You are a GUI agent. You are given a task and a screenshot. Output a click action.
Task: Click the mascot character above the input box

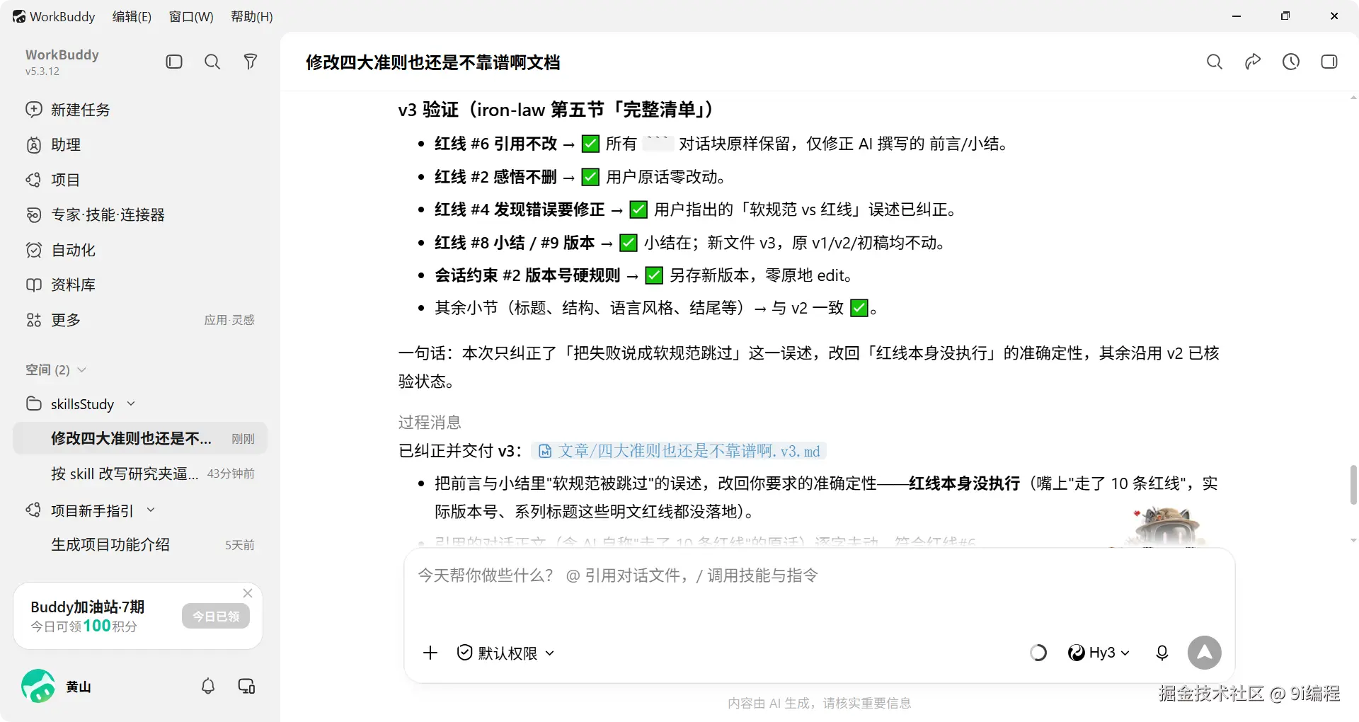click(x=1168, y=526)
